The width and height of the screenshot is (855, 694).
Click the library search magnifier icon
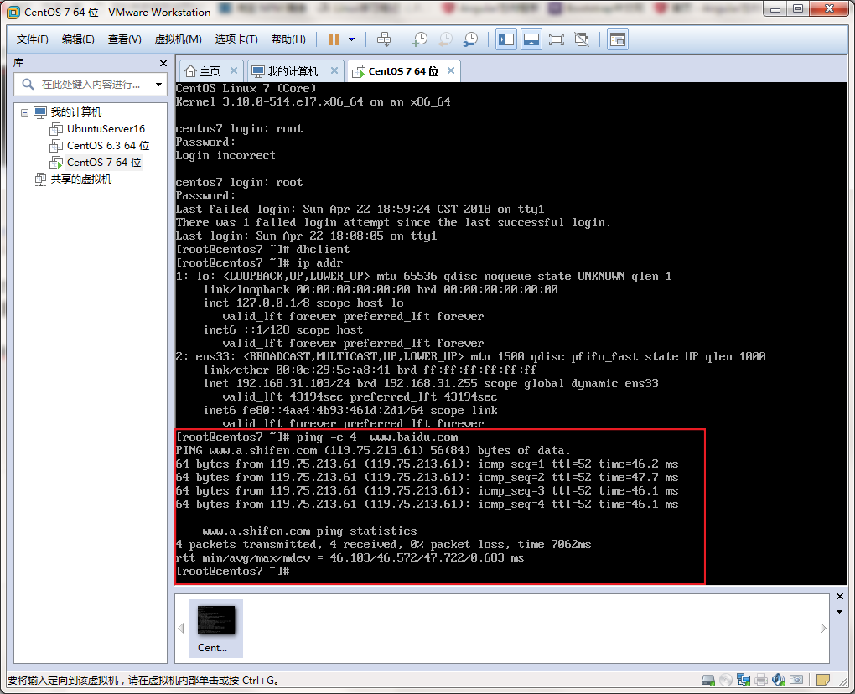[x=28, y=85]
